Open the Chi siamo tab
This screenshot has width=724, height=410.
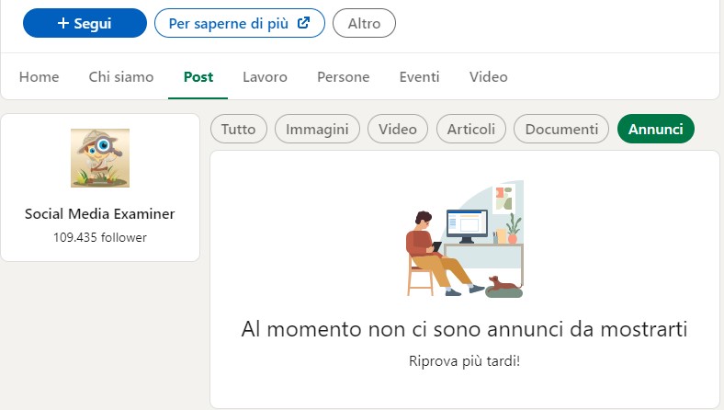point(121,77)
